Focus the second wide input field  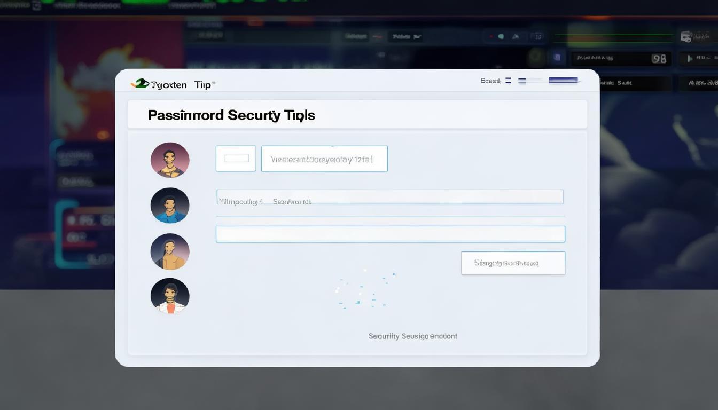389,197
